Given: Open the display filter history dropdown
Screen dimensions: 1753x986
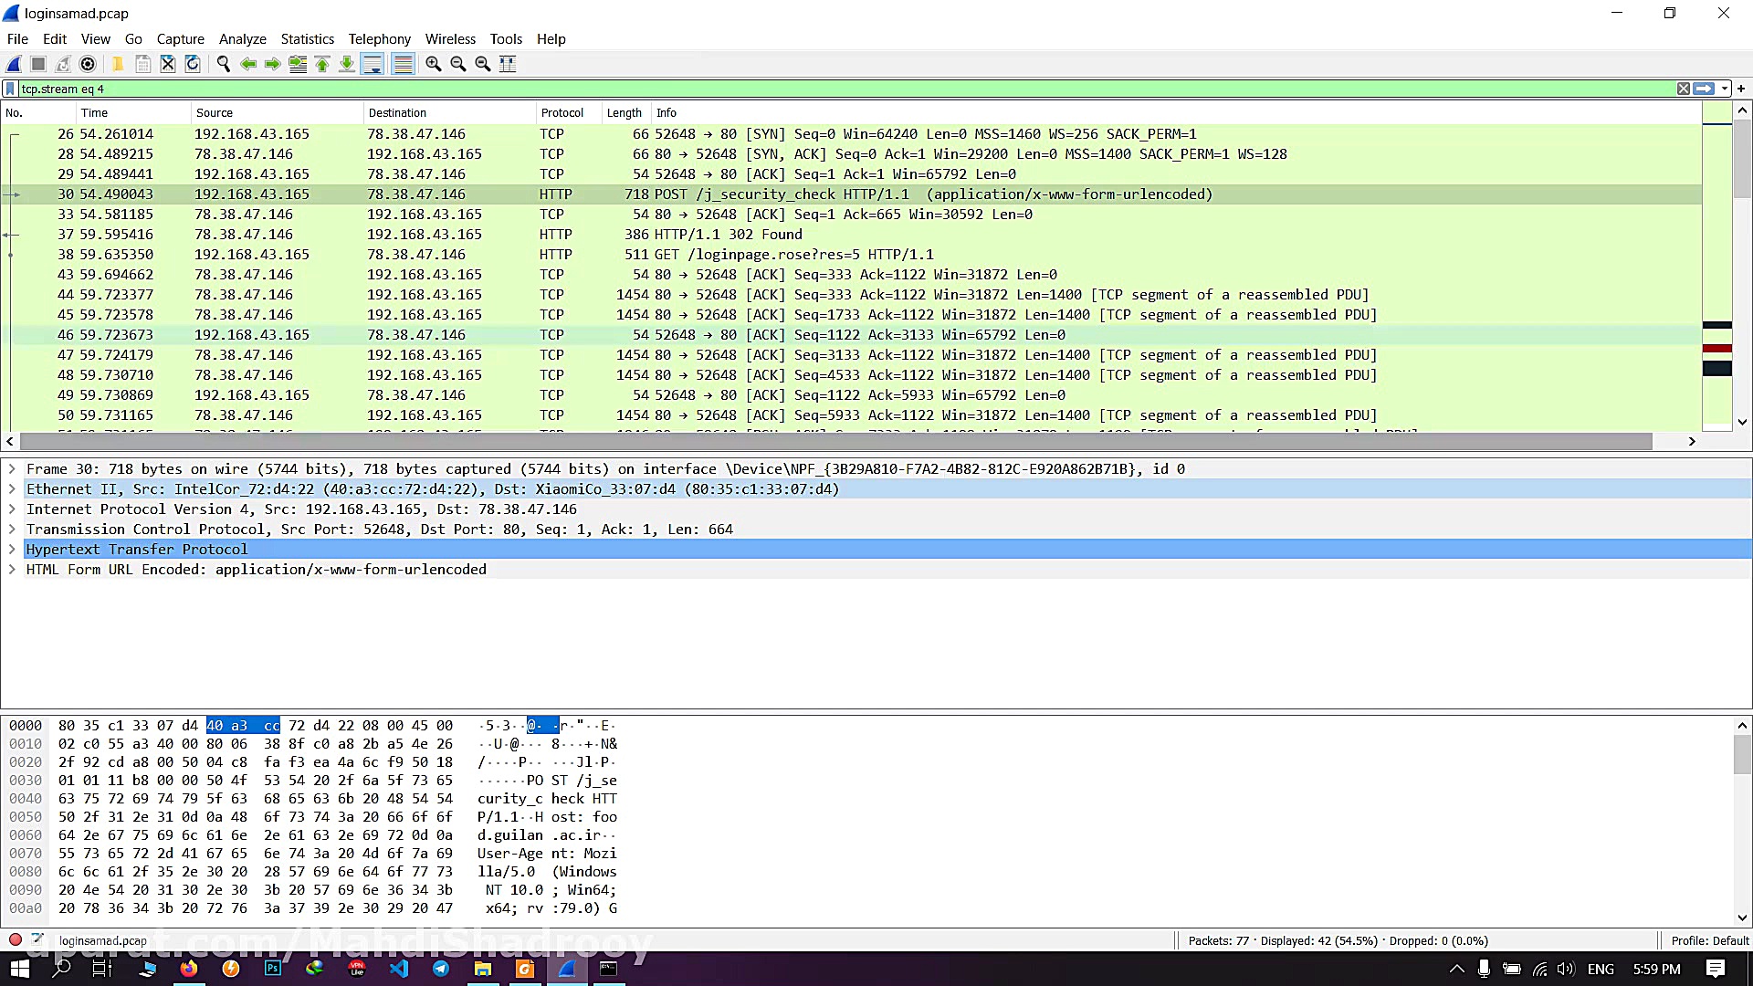Looking at the screenshot, I should pyautogui.click(x=1725, y=89).
